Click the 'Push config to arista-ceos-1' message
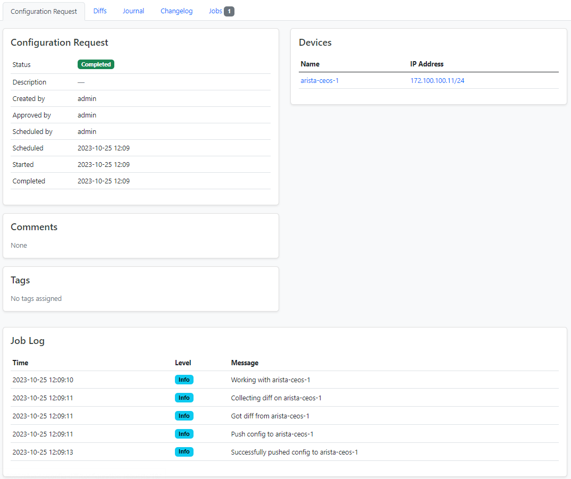The height and width of the screenshot is (479, 571). tap(272, 434)
